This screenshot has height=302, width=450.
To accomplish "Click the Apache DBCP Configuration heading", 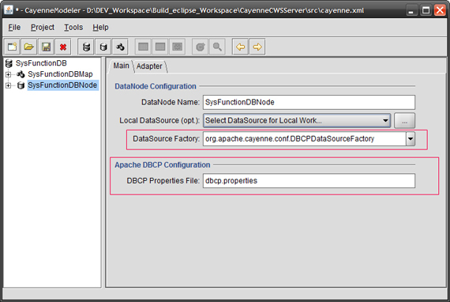I will coord(163,165).
